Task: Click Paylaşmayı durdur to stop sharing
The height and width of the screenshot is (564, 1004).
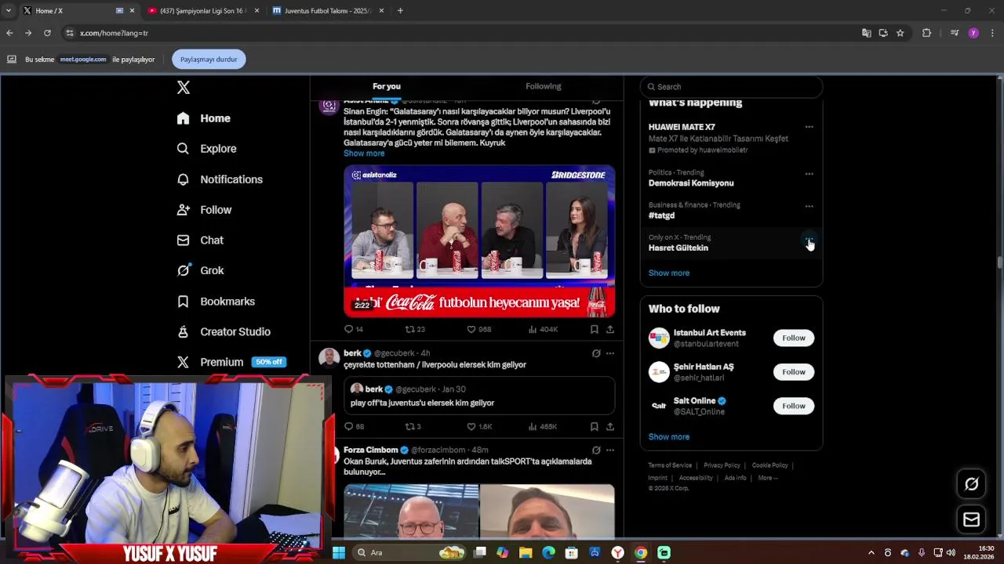Action: click(x=209, y=60)
